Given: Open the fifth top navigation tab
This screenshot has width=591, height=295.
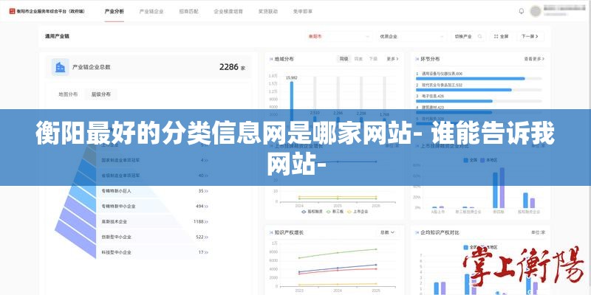Looking at the screenshot, I should coord(268,11).
